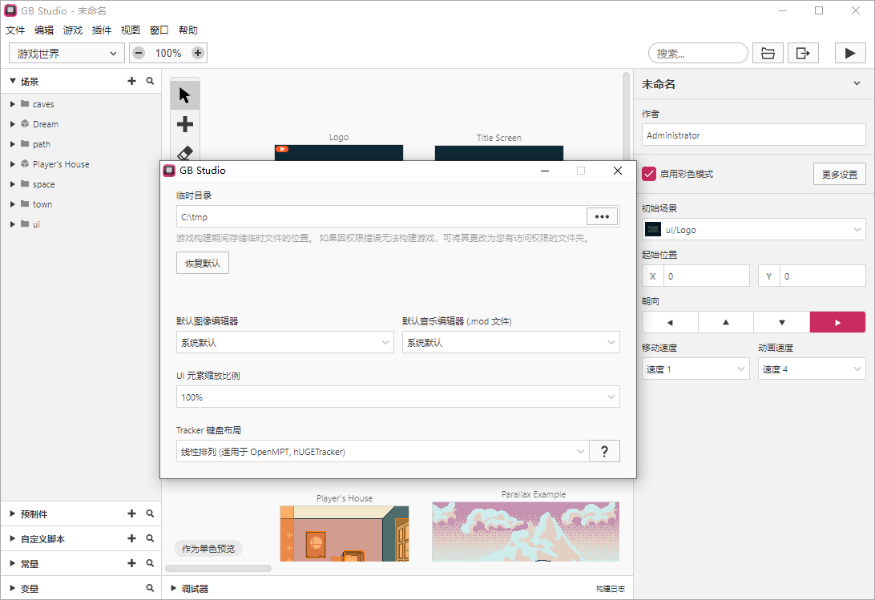Open 动画速度 dropdown
The width and height of the screenshot is (875, 600).
pyautogui.click(x=812, y=369)
